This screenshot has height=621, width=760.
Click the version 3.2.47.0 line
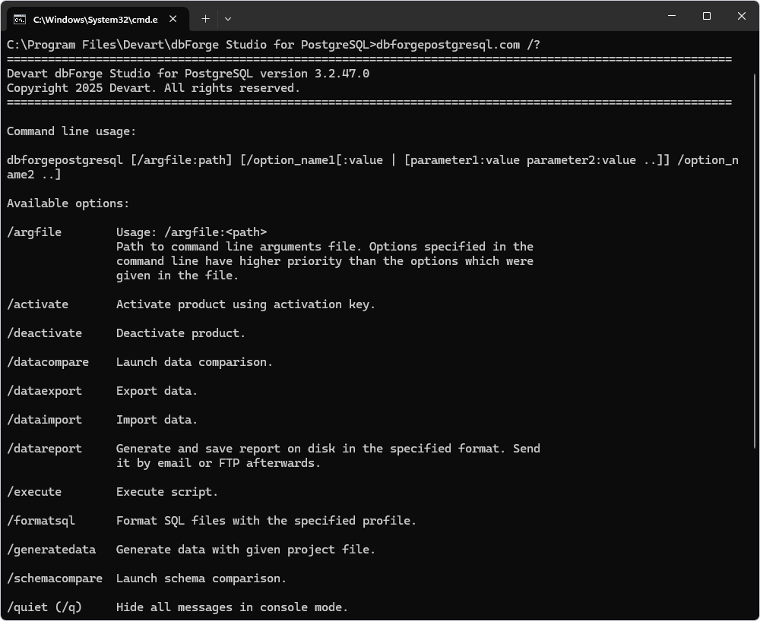[x=188, y=74]
